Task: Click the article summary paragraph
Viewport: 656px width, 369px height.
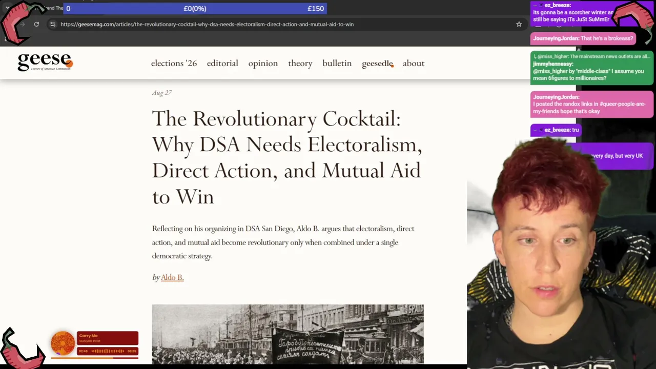Action: (283, 242)
